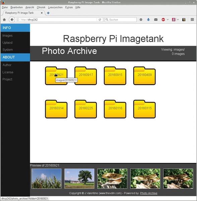Screen dimensions: 197x201
Task: Open the Firefox hamburger menu
Action: tap(192, 19)
